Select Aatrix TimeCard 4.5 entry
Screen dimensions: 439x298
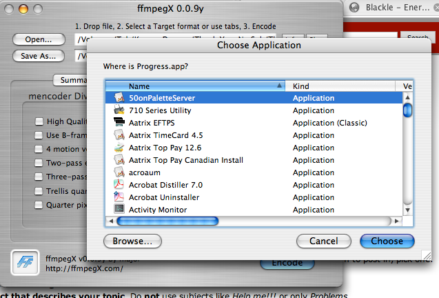[165, 135]
